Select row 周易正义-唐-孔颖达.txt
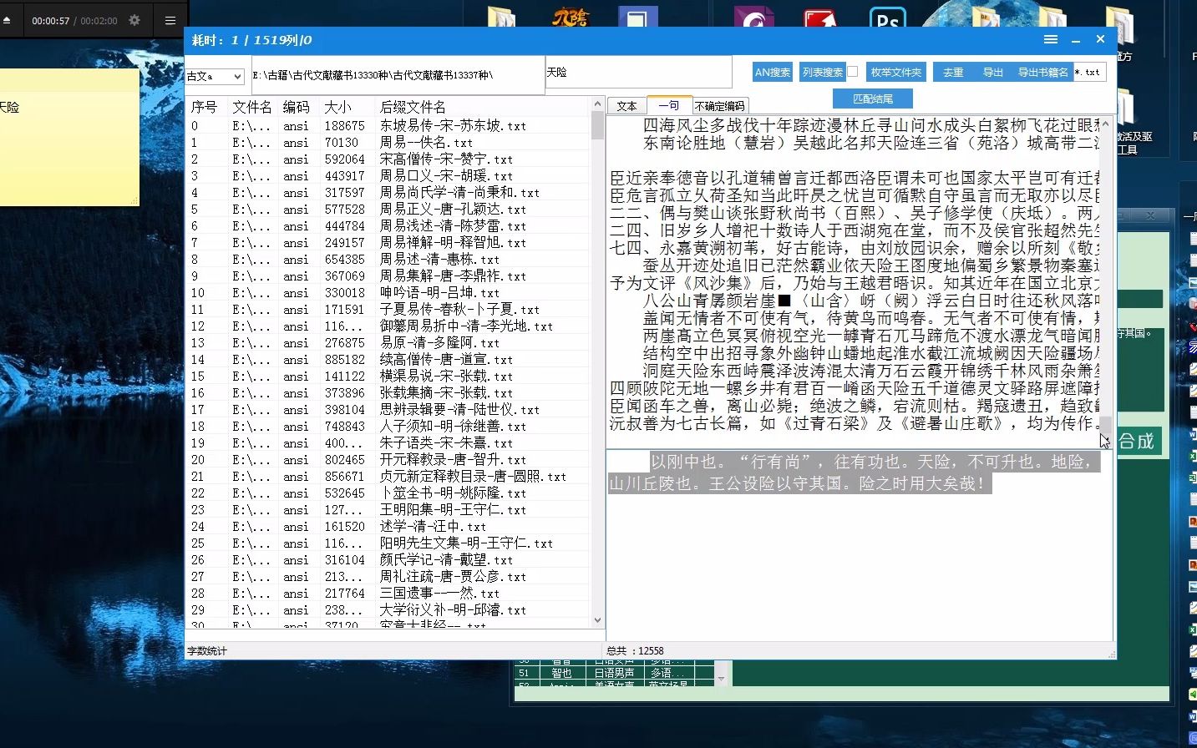Screen dimensions: 1197x748 click(388, 210)
